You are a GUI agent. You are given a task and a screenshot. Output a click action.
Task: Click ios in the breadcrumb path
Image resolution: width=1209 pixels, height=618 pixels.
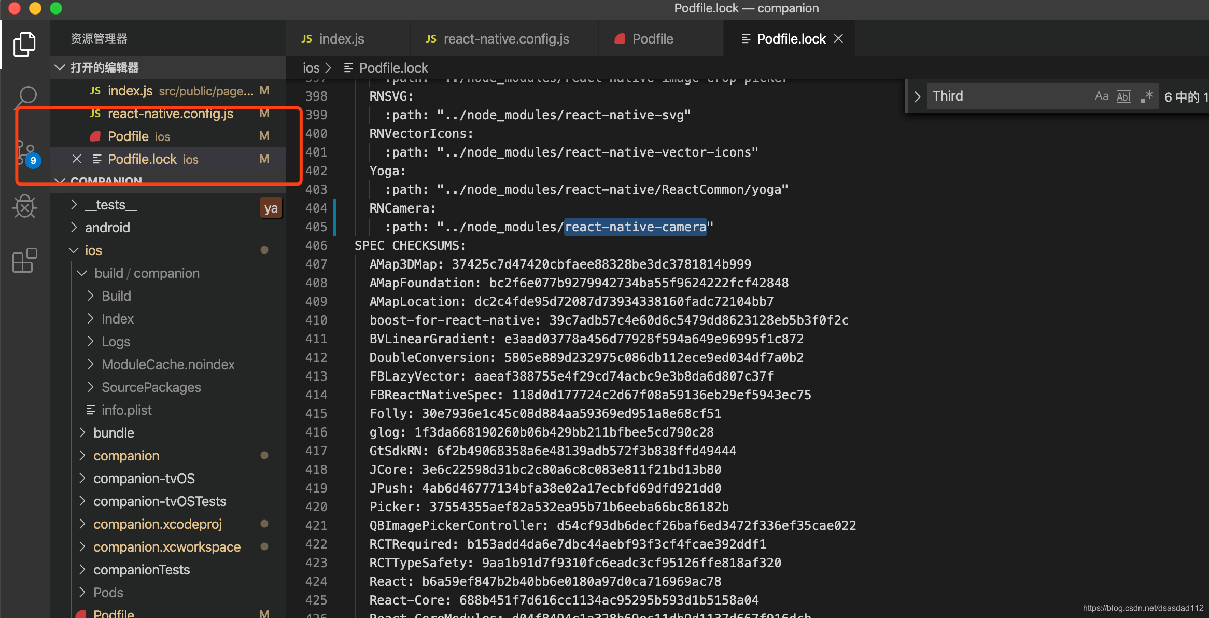tap(311, 68)
